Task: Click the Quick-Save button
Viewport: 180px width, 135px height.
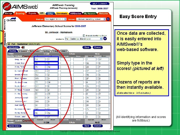Action: [x=14, y=126]
